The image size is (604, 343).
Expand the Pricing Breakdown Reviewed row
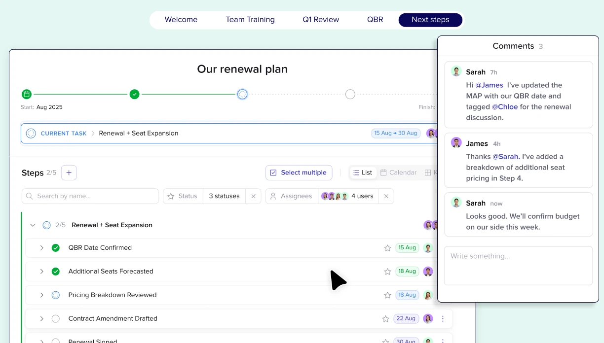[42, 295]
